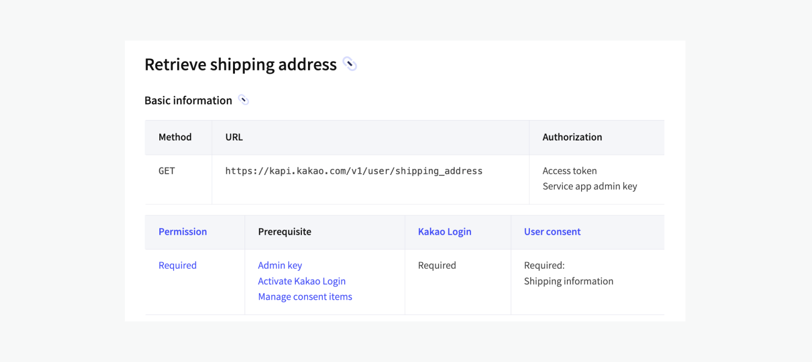This screenshot has width=812, height=362.
Task: Open the Manage consent items link
Action: (x=304, y=297)
